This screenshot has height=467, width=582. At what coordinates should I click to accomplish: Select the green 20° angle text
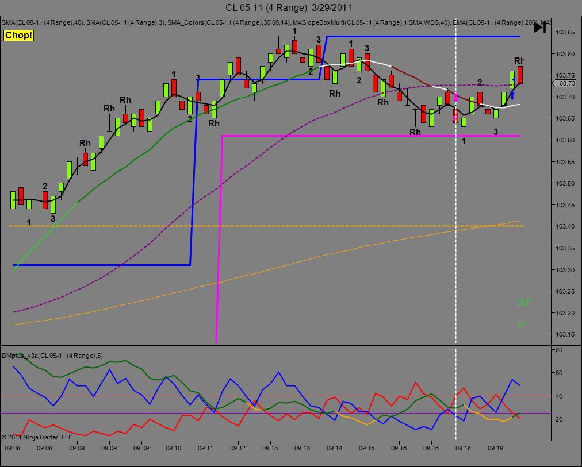tap(524, 302)
